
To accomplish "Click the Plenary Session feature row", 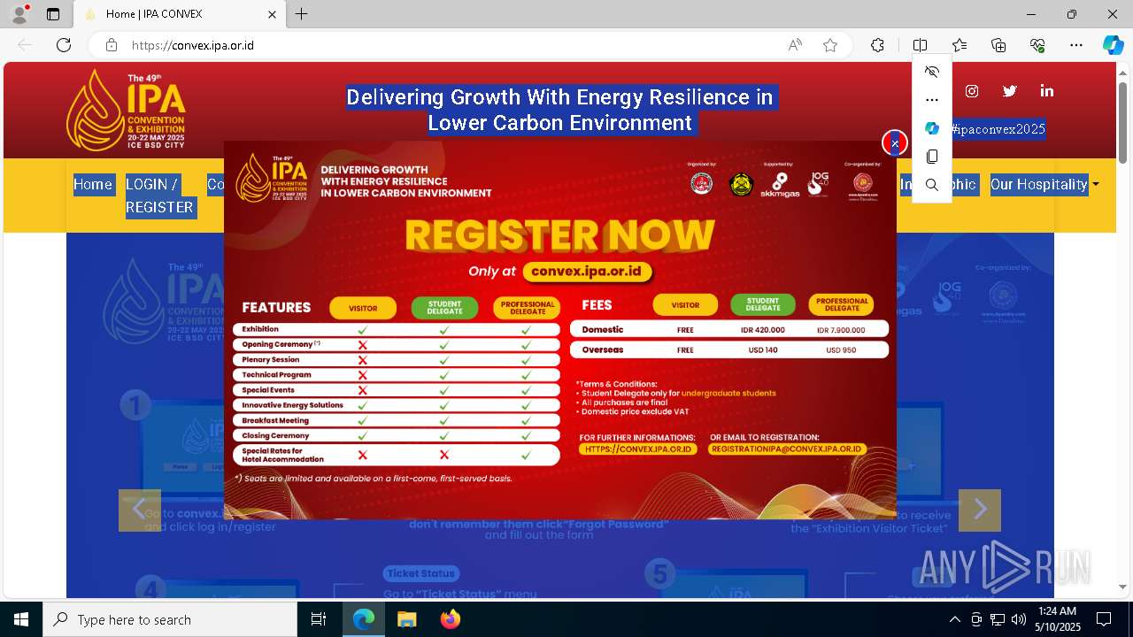I will click(x=397, y=360).
